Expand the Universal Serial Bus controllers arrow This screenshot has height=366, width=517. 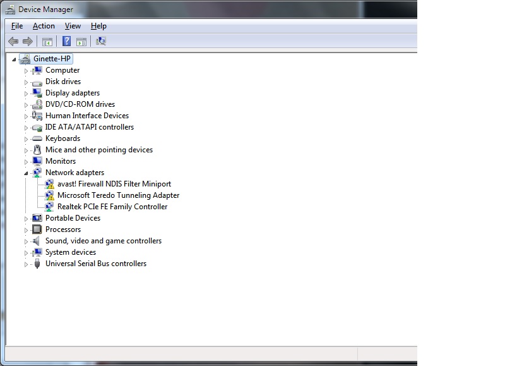coord(26,264)
